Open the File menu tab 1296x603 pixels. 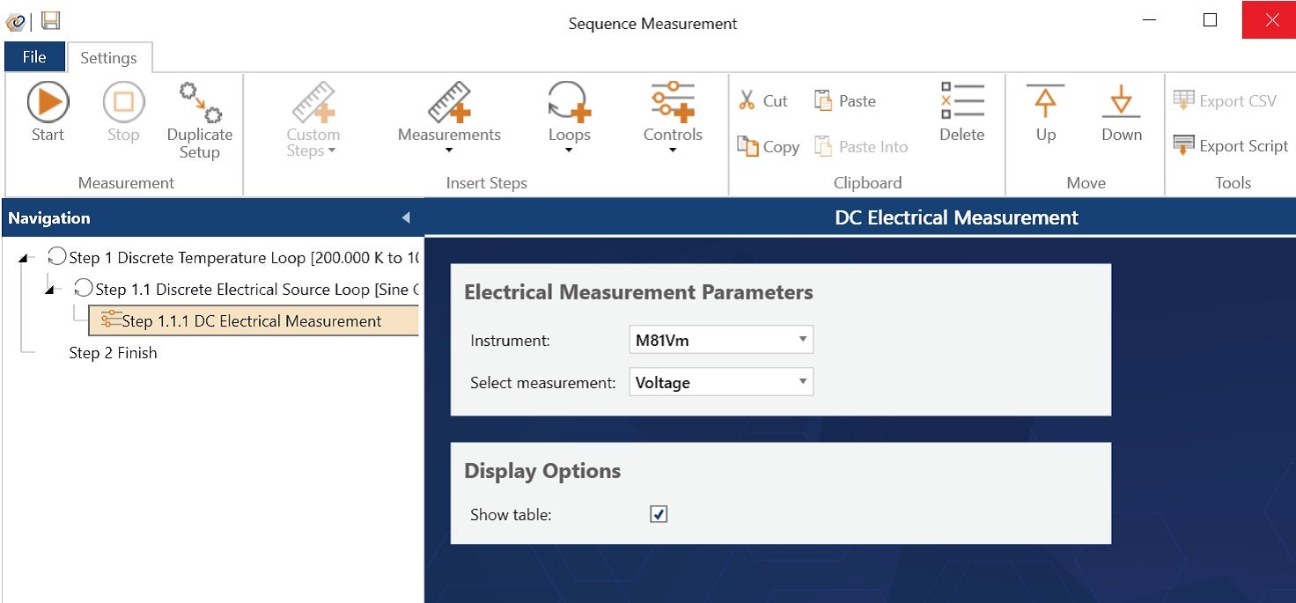pyautogui.click(x=34, y=57)
